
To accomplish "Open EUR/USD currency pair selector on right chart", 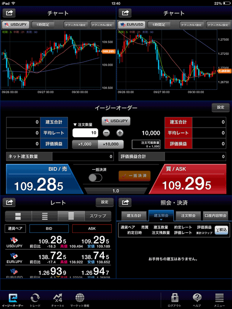I will tap(132, 25).
